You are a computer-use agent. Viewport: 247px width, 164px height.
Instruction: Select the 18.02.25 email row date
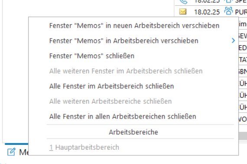pos(207,12)
